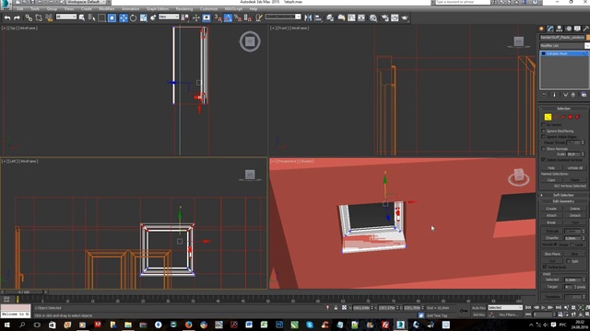Open the Tools menu
Image resolution: width=590 pixels, height=331 pixels.
pos(35,8)
